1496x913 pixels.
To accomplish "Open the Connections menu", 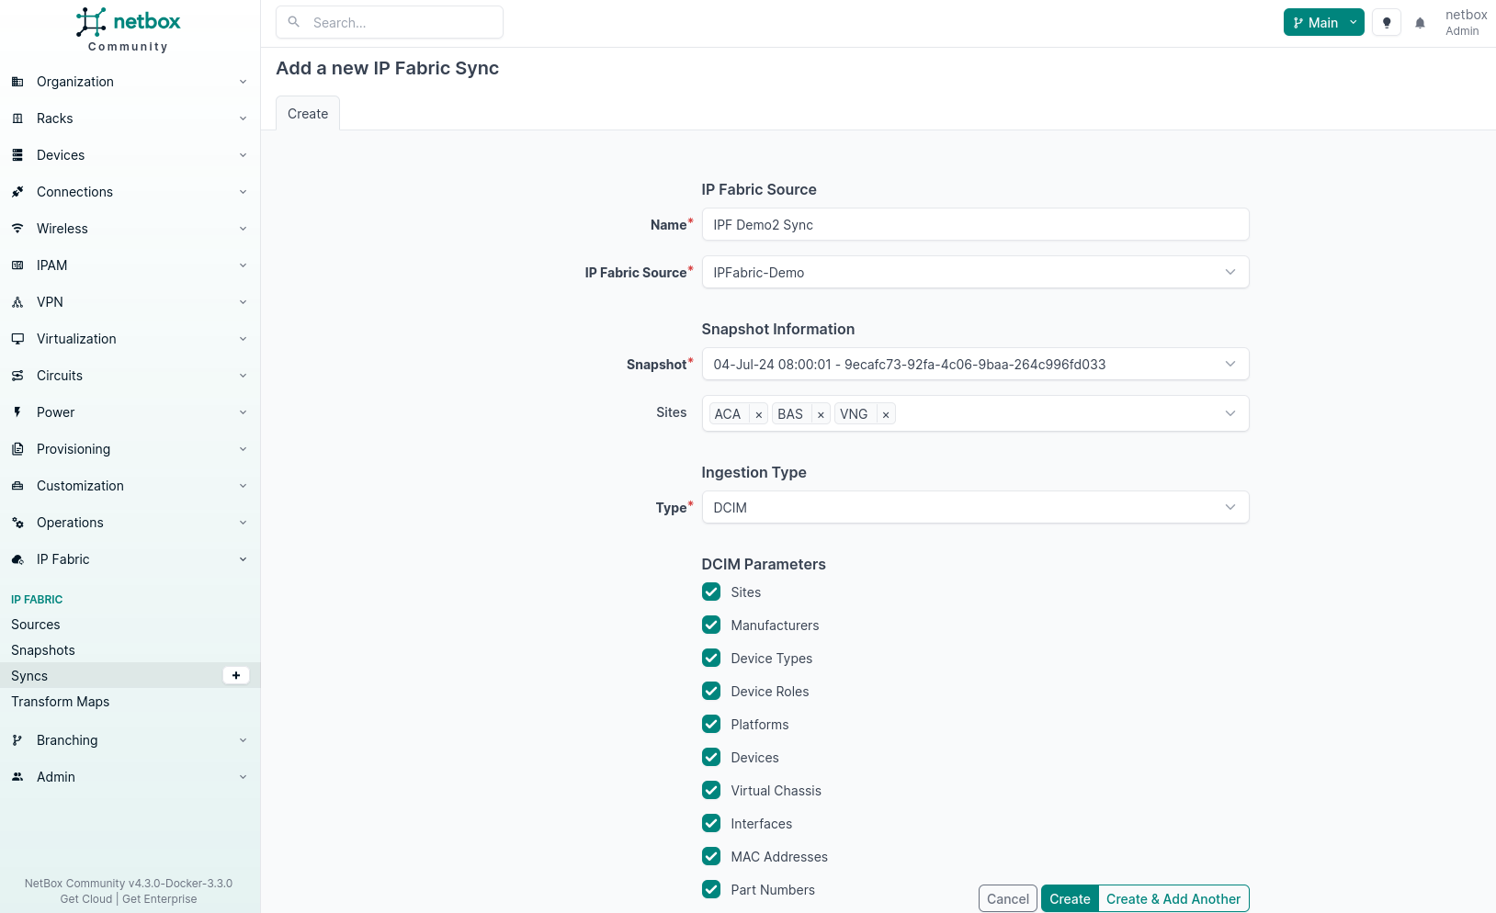I will click(130, 192).
